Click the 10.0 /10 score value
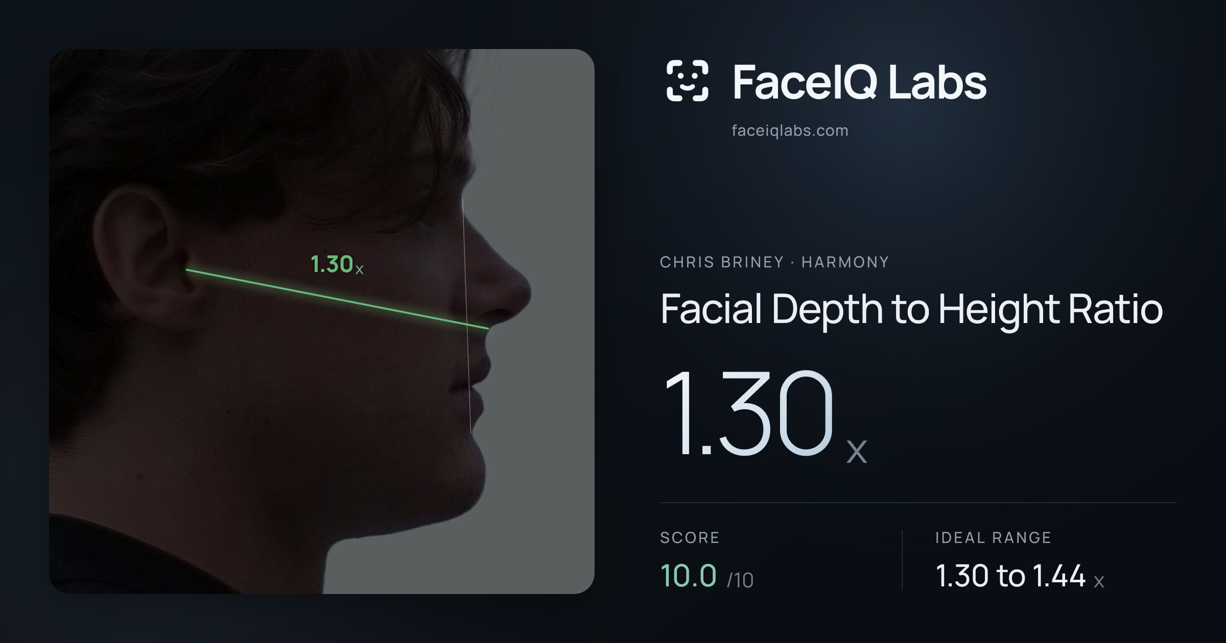 (x=707, y=576)
